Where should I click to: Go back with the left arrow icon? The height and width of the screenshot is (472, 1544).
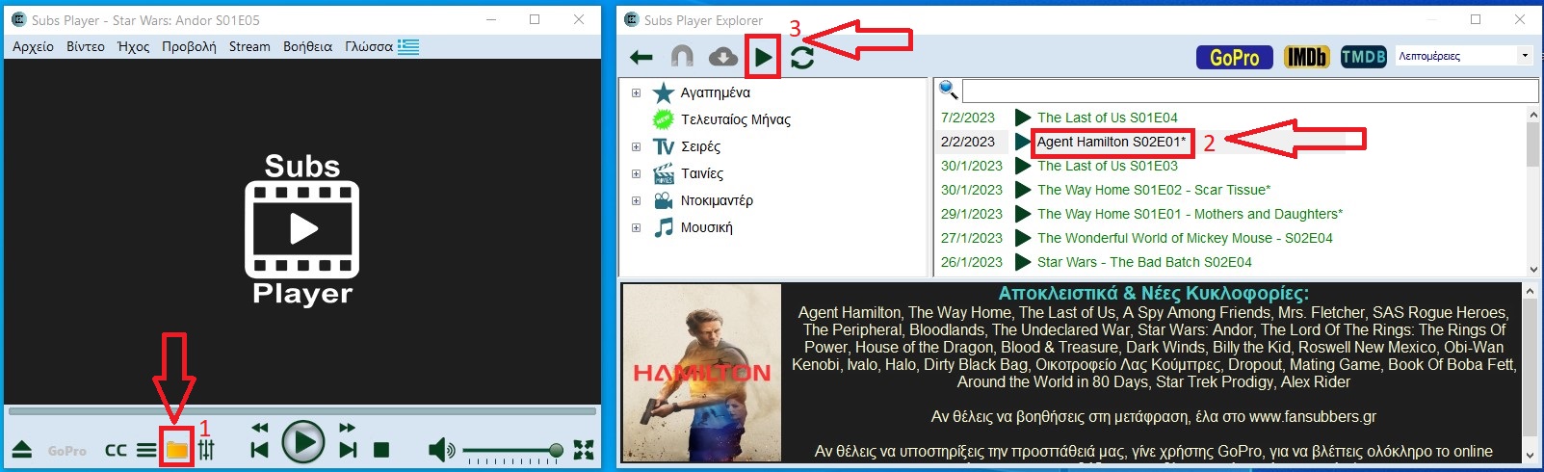tap(641, 58)
